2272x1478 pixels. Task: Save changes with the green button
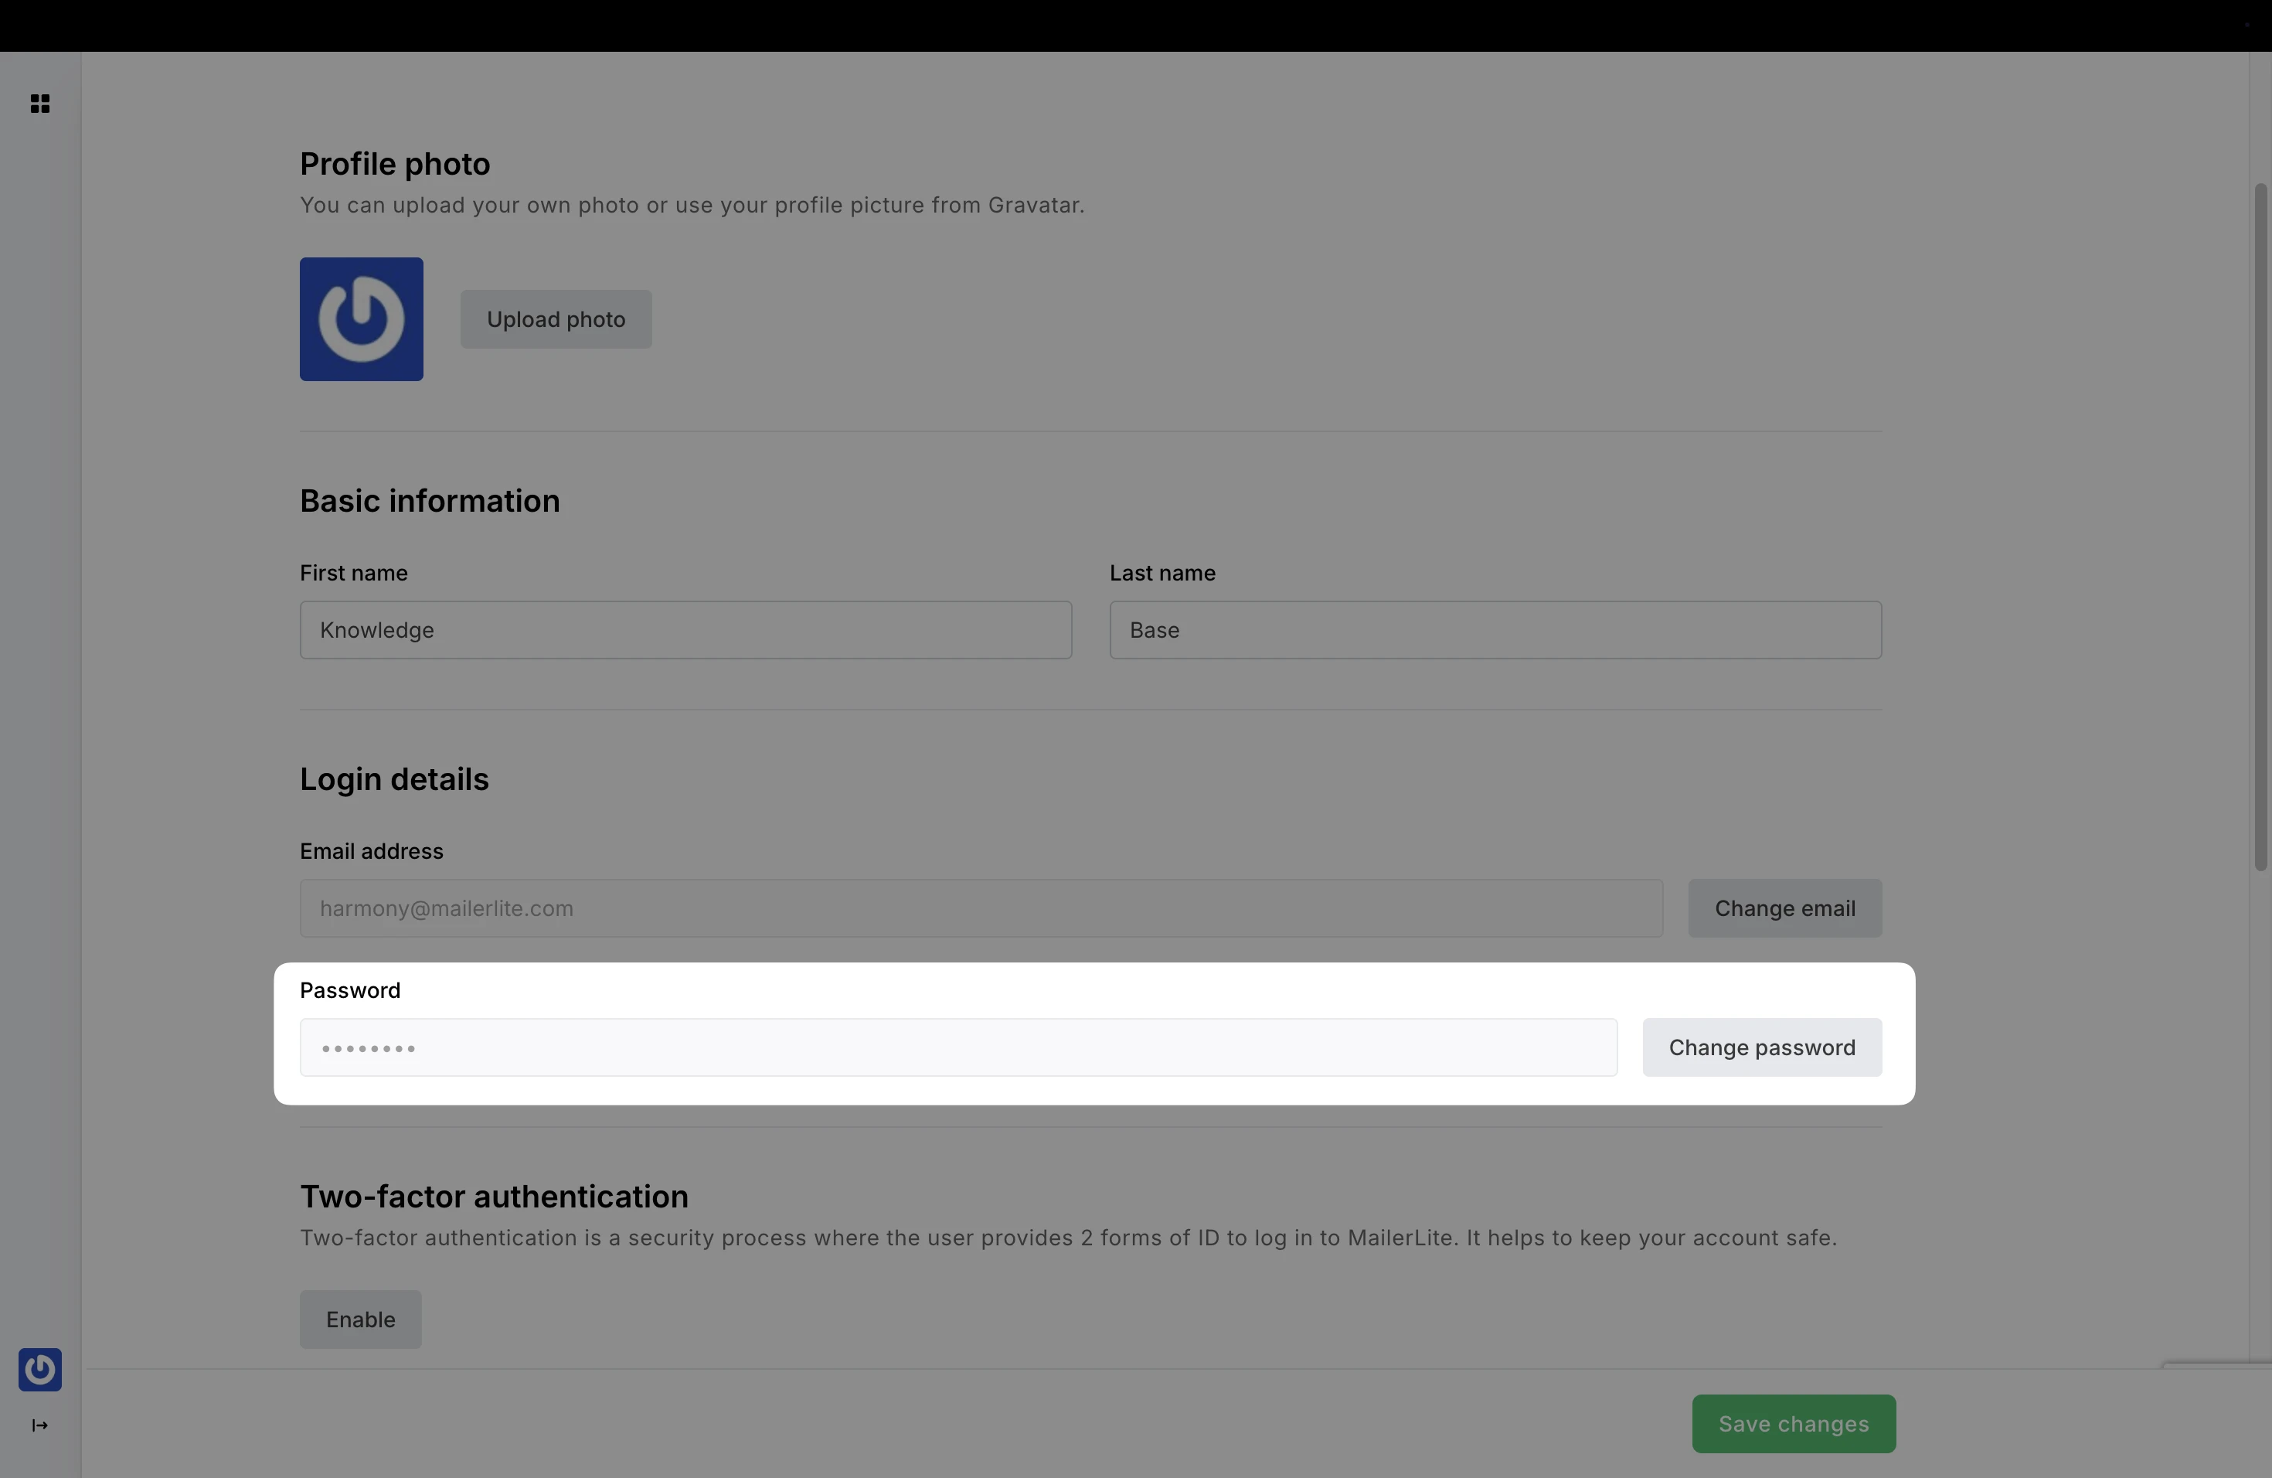pos(1793,1424)
